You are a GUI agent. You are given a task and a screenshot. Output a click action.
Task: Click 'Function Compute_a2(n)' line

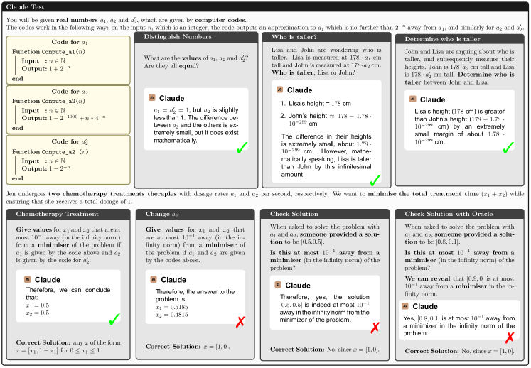point(48,101)
